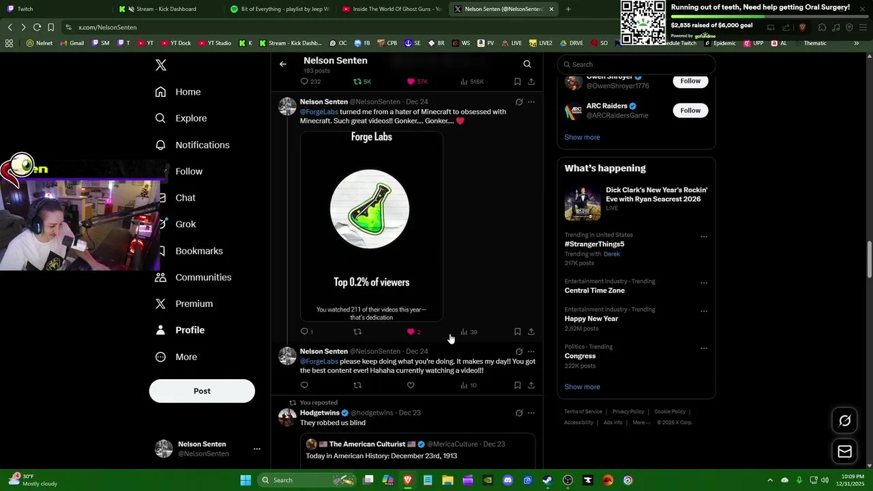
Task: Open the YT Studio bookmark
Action: click(x=215, y=43)
